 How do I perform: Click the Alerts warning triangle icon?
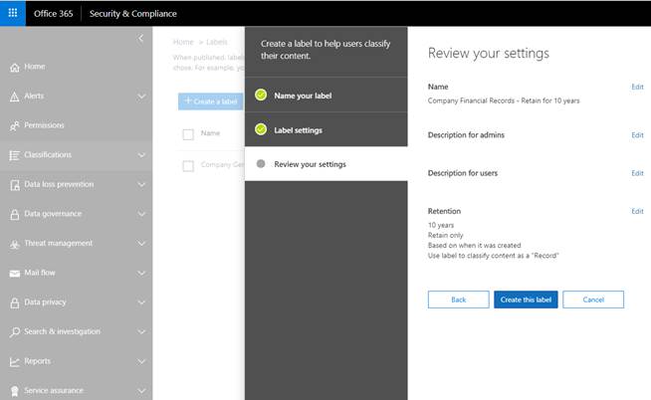coord(15,97)
